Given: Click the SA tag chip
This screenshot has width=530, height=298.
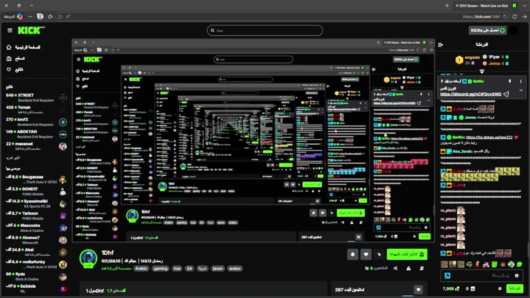Looking at the screenshot, I should click(x=189, y=268).
